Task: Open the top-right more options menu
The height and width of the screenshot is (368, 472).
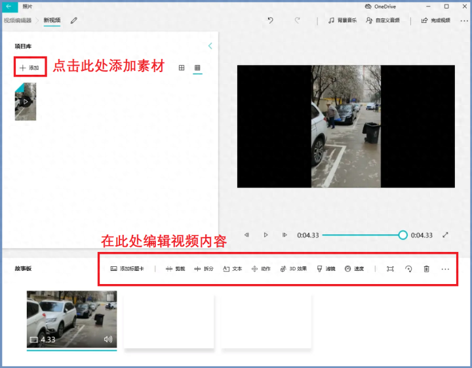Action: pos(464,20)
